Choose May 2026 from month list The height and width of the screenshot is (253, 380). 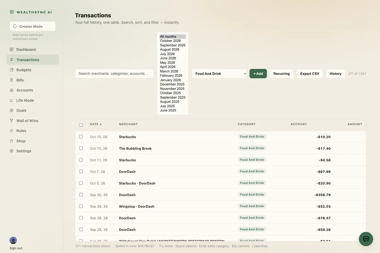172,62
